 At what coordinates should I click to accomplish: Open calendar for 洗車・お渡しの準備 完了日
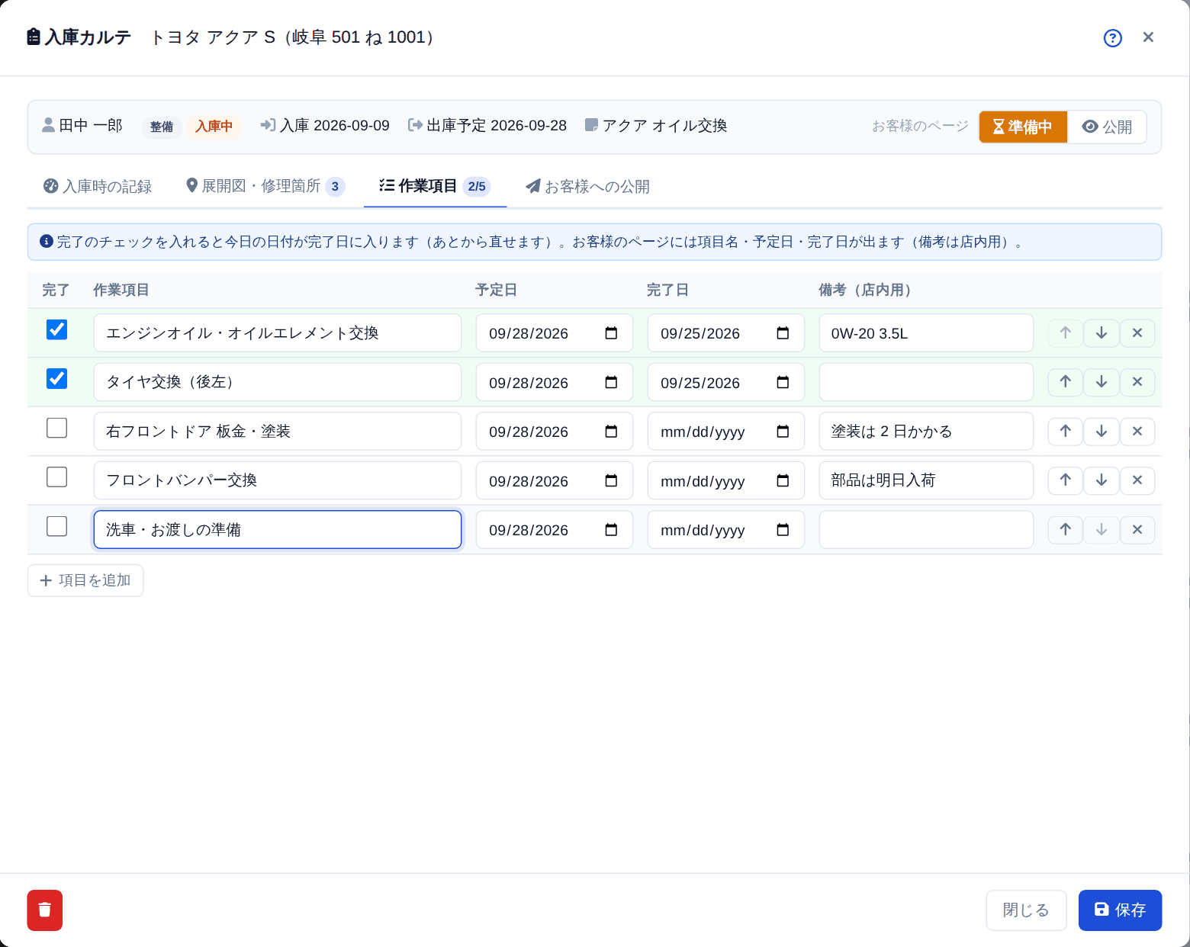[x=783, y=530]
